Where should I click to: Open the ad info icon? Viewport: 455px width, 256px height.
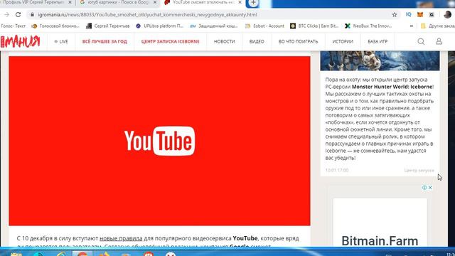(424, 188)
